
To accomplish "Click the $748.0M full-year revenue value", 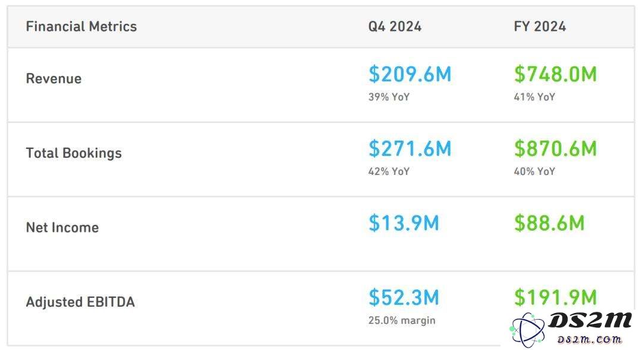I will tap(555, 74).
